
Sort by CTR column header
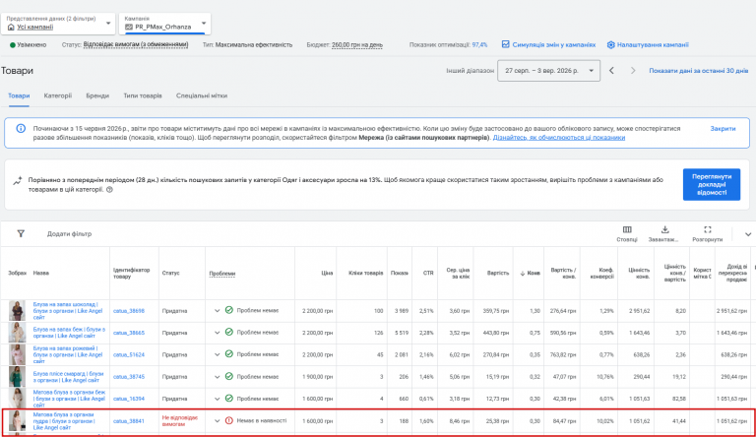tap(428, 273)
